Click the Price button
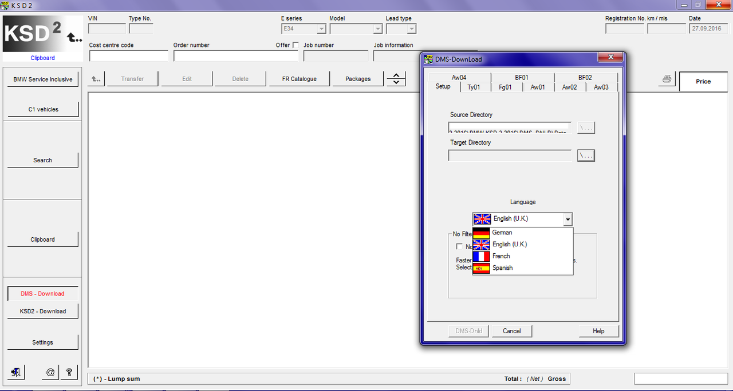 703,81
